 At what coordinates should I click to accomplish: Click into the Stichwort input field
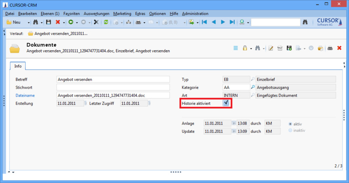tap(113, 87)
